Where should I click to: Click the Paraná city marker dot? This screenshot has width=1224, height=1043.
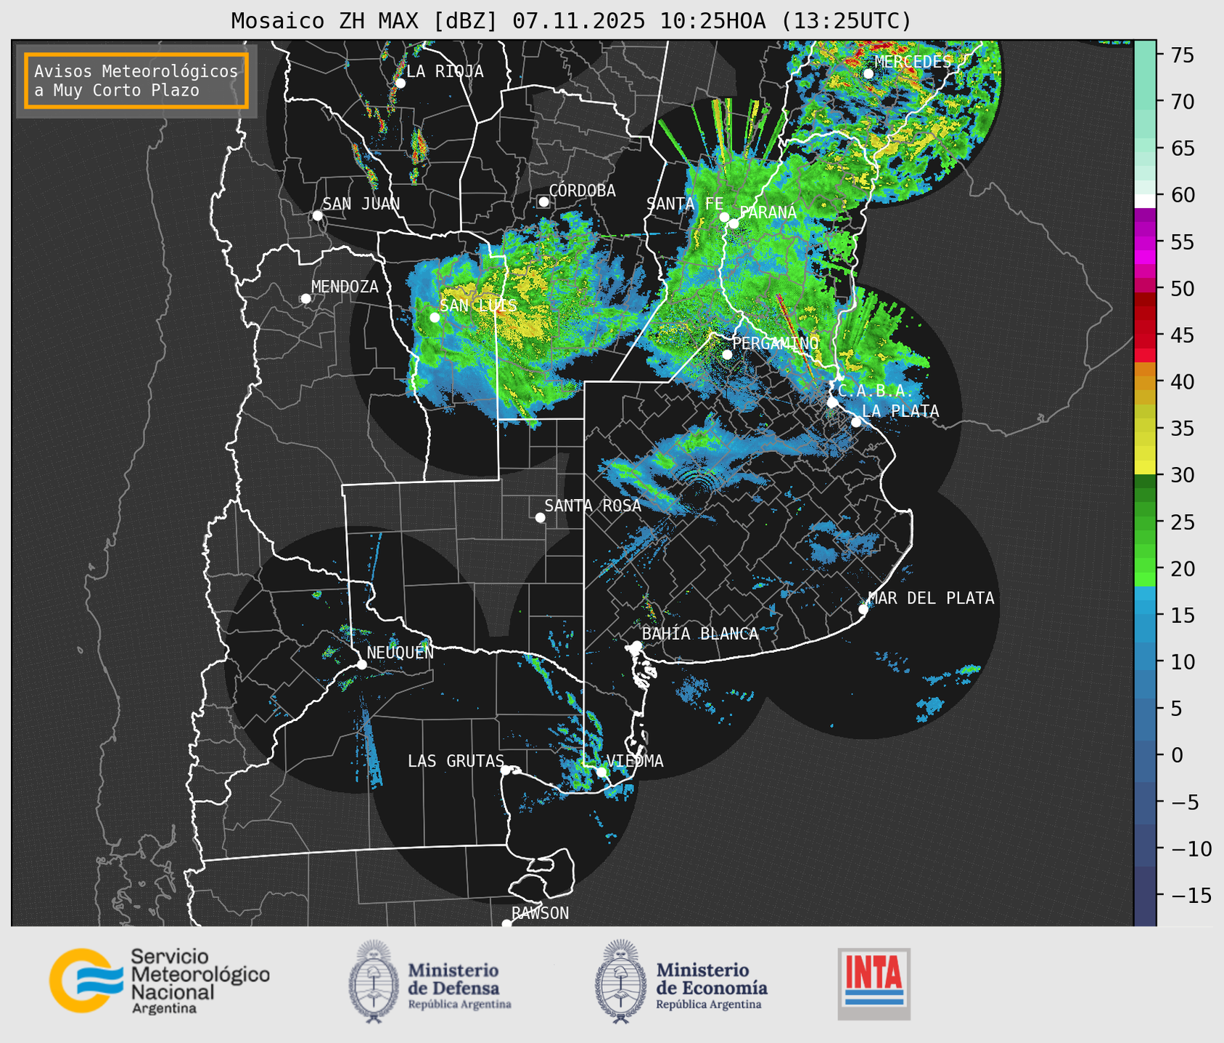point(734,223)
